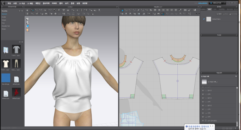241x130 pixels.
Task: Click the 3D garment record settings icon
Action: coord(236,76)
